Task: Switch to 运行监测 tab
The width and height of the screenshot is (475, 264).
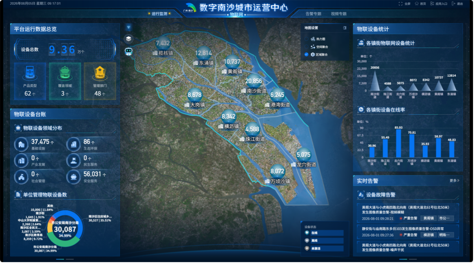Action: coord(159,13)
